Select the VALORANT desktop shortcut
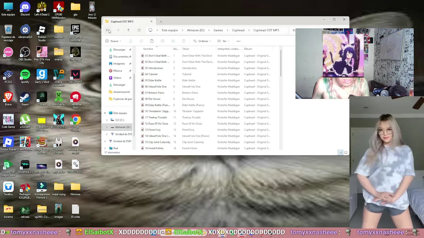 tap(75, 77)
